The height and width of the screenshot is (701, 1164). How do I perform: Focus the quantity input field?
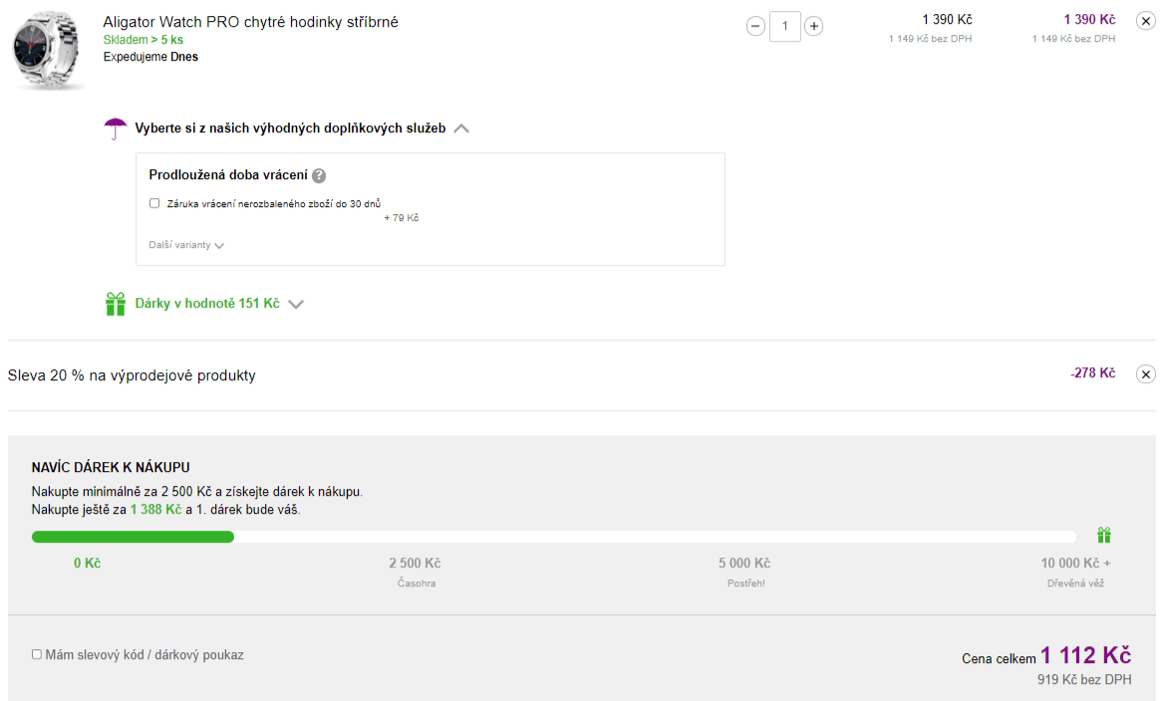point(784,27)
